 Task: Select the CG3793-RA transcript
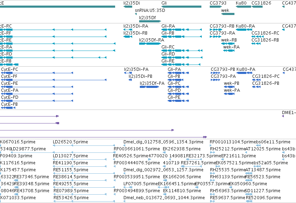[x=215, y=37]
